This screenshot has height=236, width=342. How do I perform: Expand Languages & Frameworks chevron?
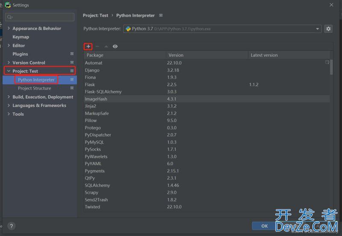point(9,105)
